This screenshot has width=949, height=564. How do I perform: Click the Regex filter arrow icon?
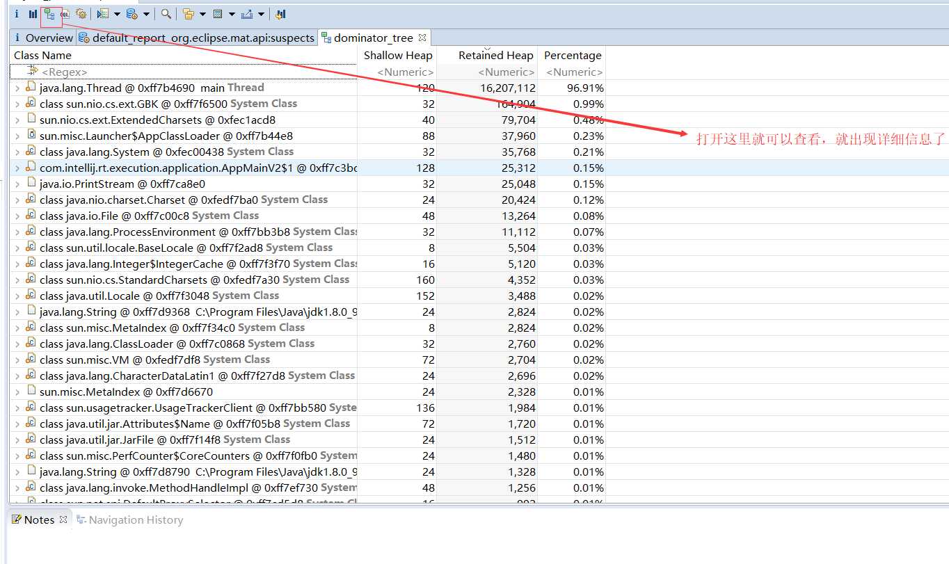[33, 71]
